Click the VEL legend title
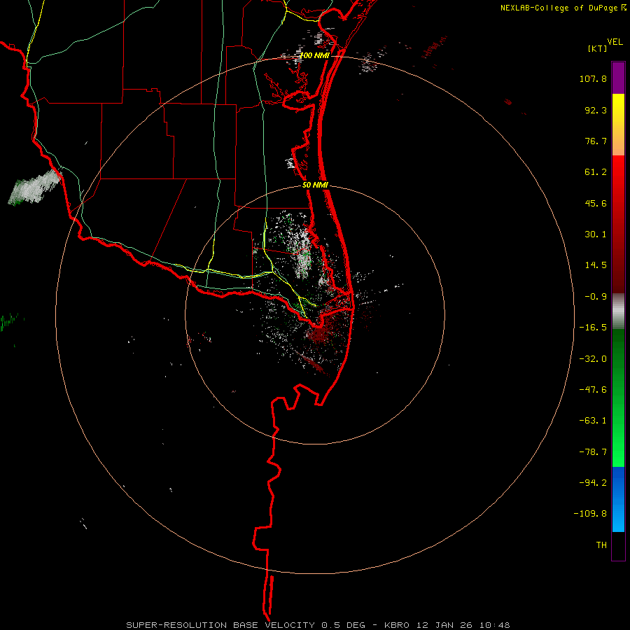The width and height of the screenshot is (630, 630). point(615,42)
